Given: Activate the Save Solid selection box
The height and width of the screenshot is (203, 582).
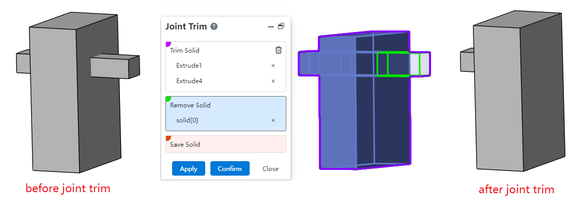Looking at the screenshot, I should tap(226, 144).
